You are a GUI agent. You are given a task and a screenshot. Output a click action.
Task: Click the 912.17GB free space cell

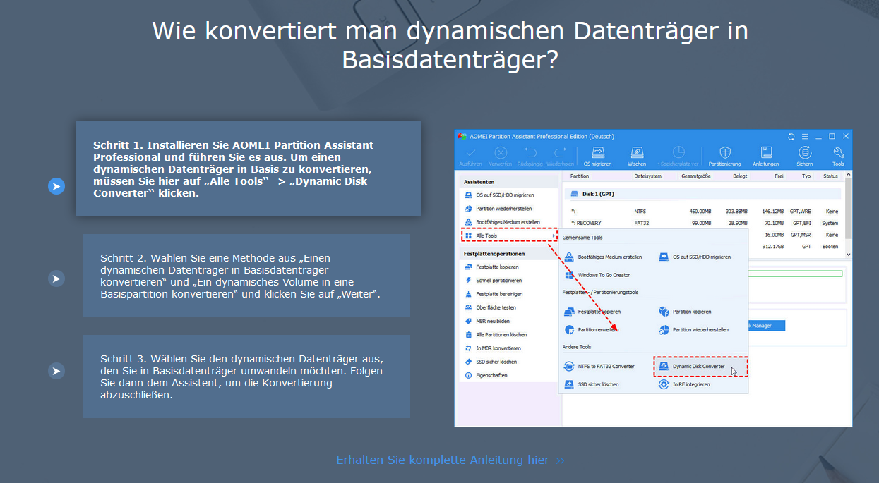point(774,247)
